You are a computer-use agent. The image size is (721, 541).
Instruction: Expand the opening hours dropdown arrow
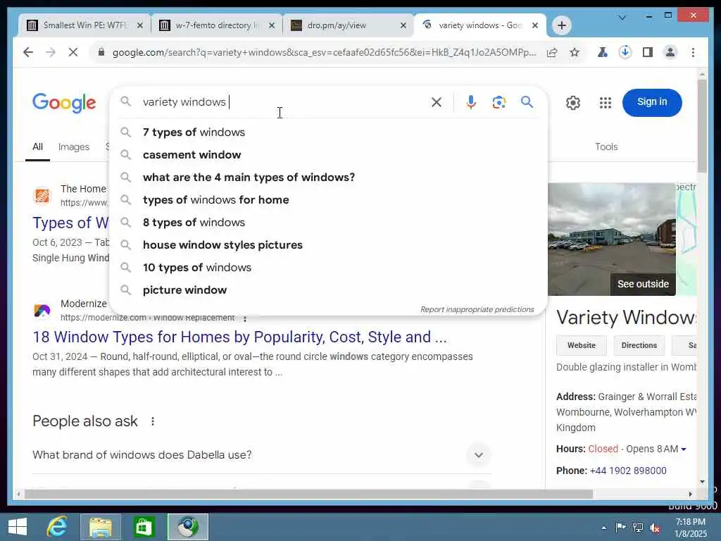pyautogui.click(x=684, y=449)
